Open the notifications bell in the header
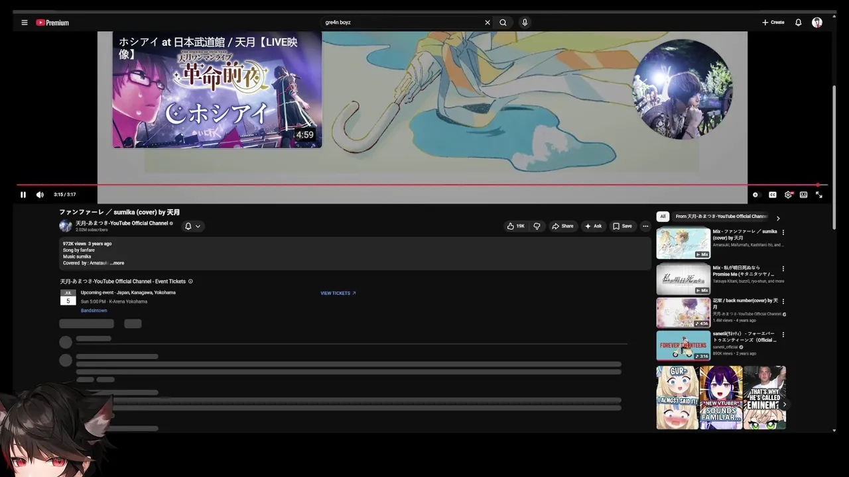 click(x=799, y=23)
